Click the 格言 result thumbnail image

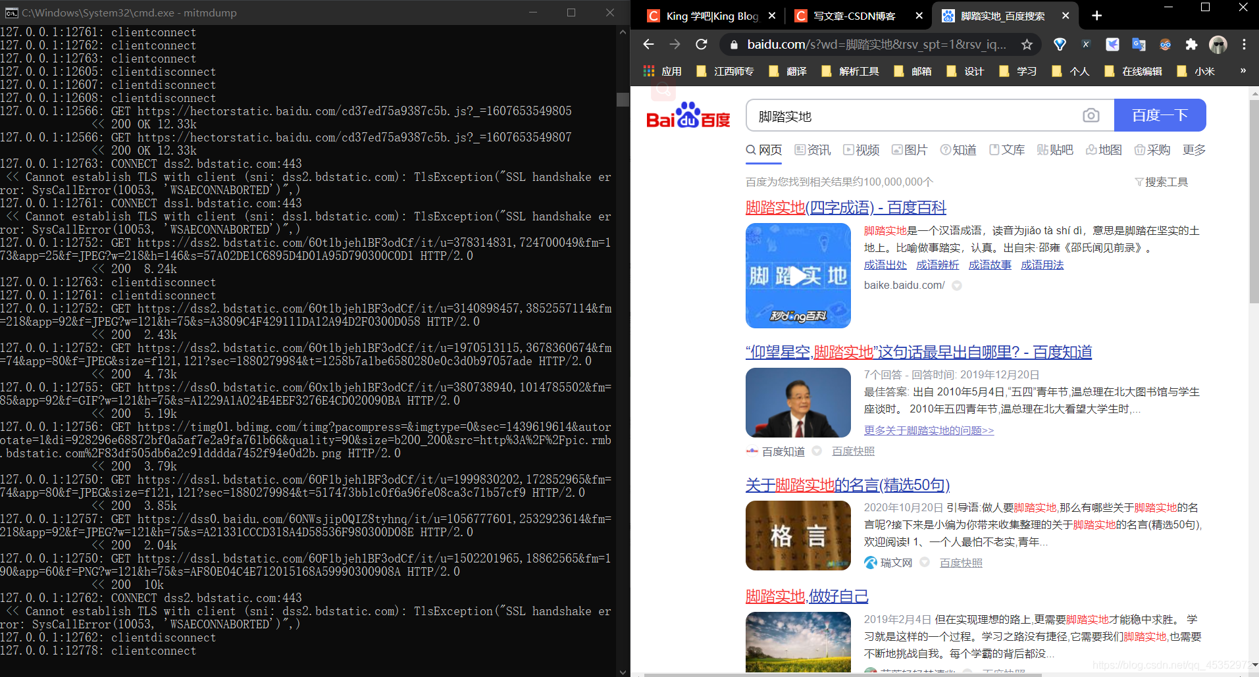tap(798, 536)
